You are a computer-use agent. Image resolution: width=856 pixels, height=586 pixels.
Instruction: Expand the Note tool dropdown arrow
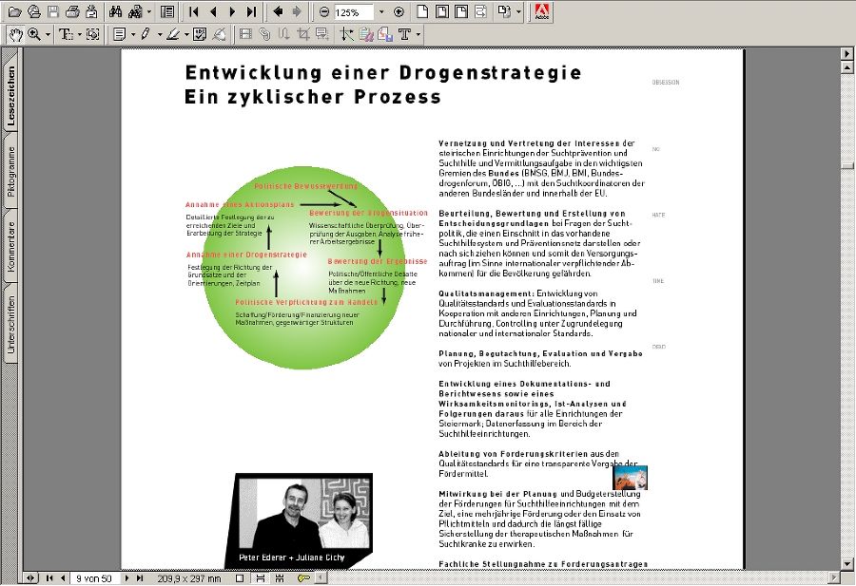(x=133, y=34)
